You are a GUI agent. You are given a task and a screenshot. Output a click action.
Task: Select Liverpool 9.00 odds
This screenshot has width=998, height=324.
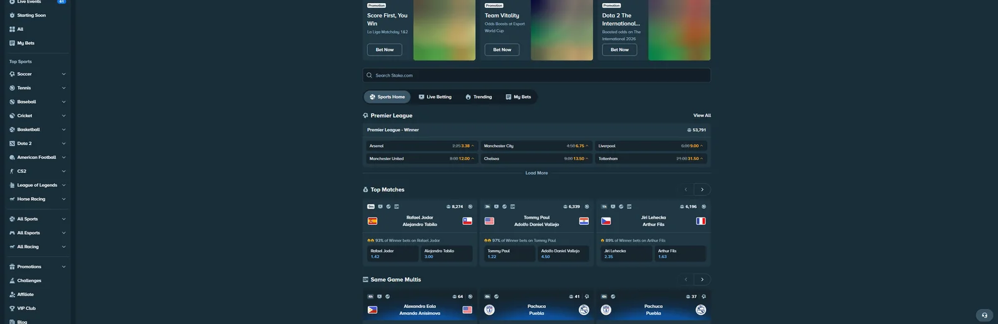[x=651, y=146]
